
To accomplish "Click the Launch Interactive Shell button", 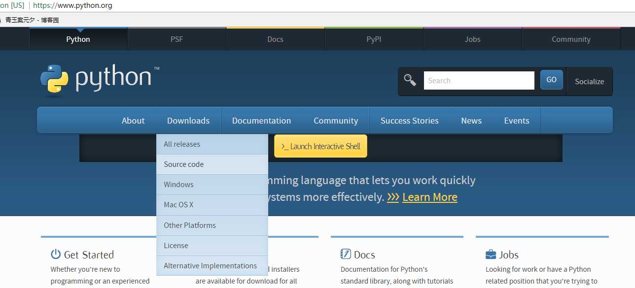I will coord(320,146).
